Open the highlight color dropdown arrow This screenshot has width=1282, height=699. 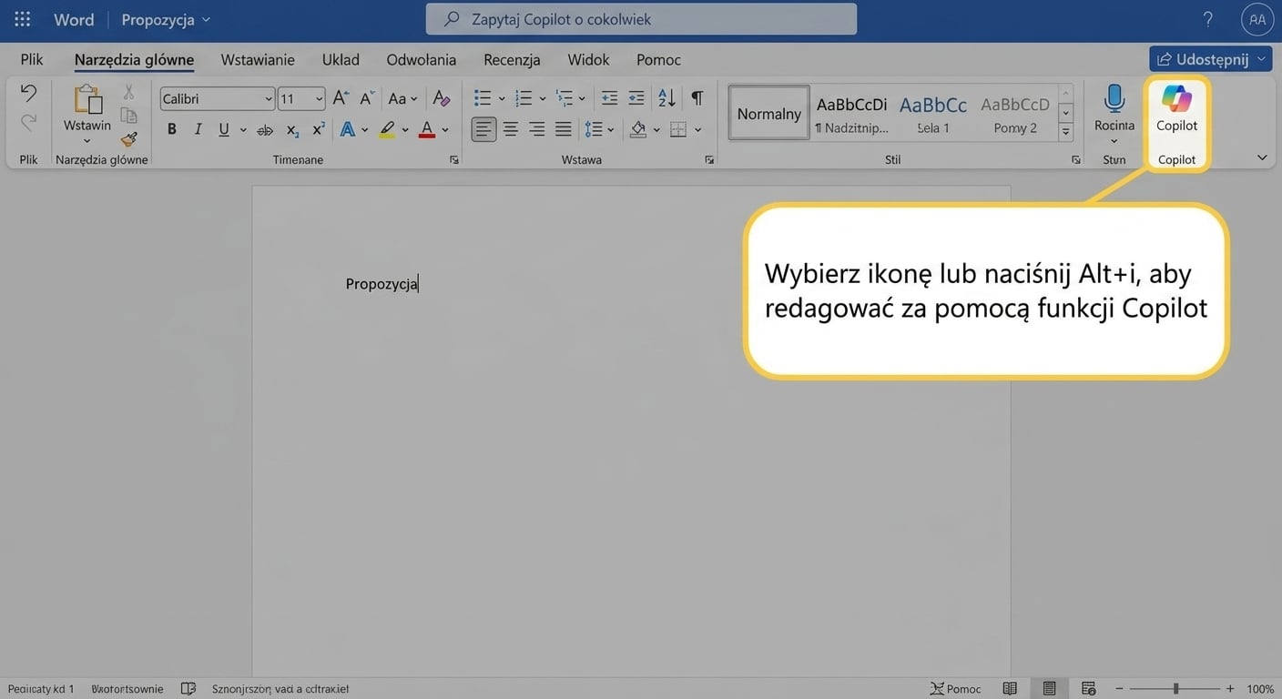pos(406,130)
